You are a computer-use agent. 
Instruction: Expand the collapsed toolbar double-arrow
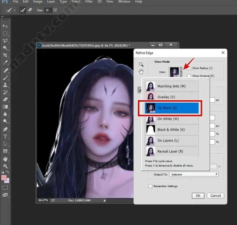pos(2,17)
